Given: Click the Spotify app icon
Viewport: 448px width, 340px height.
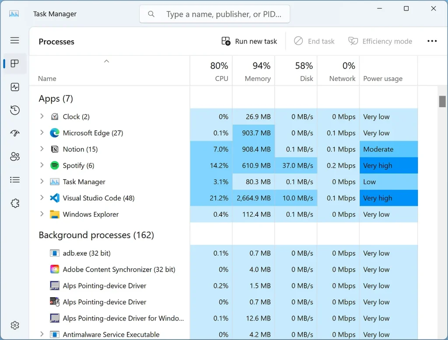Looking at the screenshot, I should [55, 165].
